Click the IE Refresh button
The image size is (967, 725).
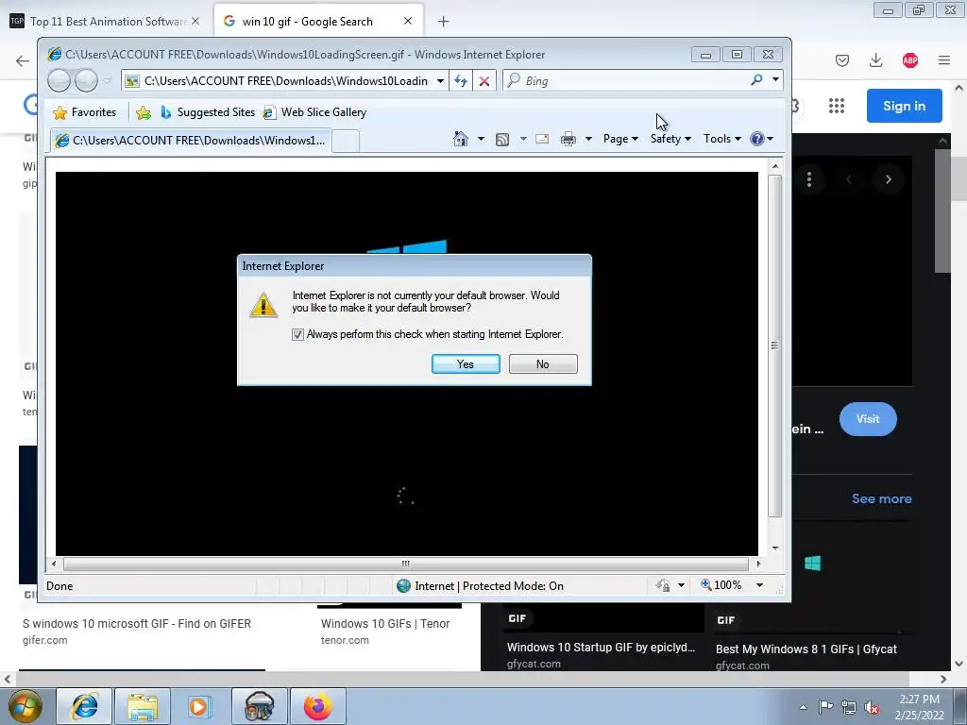tap(461, 81)
